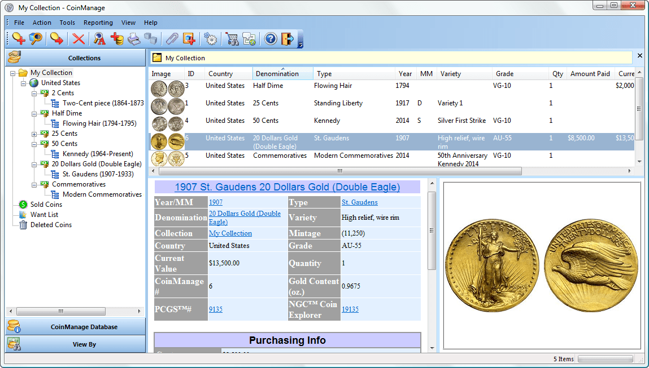This screenshot has height=368, width=649.
Task: Use the Find text toolbar icon
Action: tap(99, 38)
